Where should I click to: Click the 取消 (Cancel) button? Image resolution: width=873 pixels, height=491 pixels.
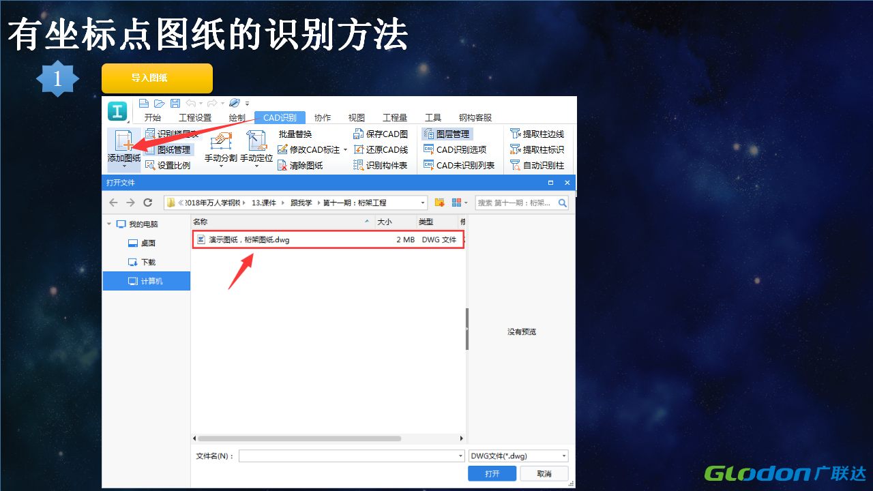[544, 474]
